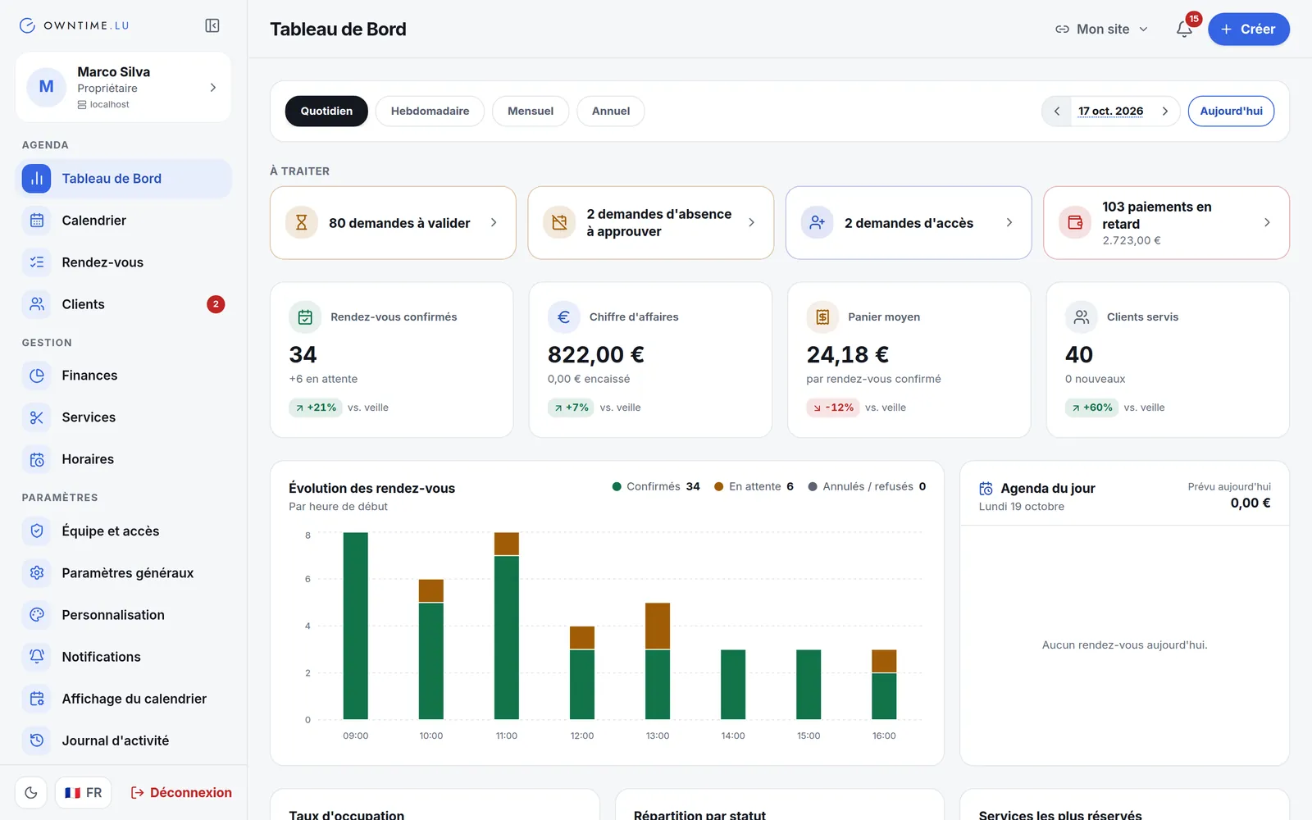Switch to the Mensuel tab
Image resolution: width=1312 pixels, height=820 pixels.
click(x=531, y=112)
